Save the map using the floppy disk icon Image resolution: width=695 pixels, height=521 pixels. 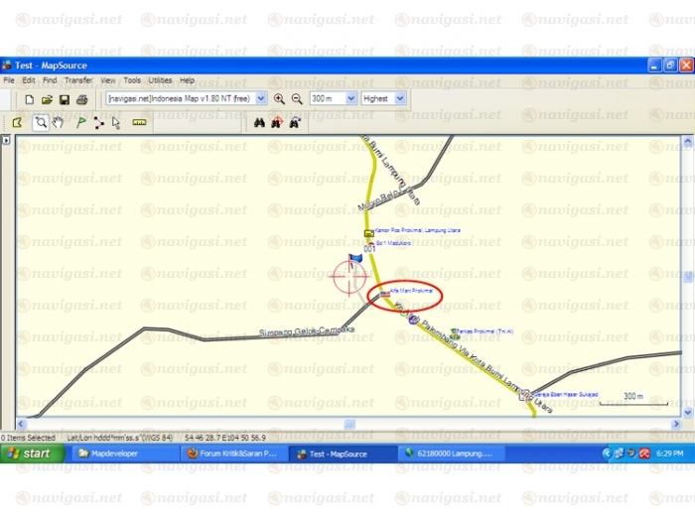[x=65, y=99]
